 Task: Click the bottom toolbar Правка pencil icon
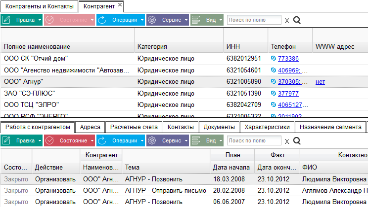(6, 140)
